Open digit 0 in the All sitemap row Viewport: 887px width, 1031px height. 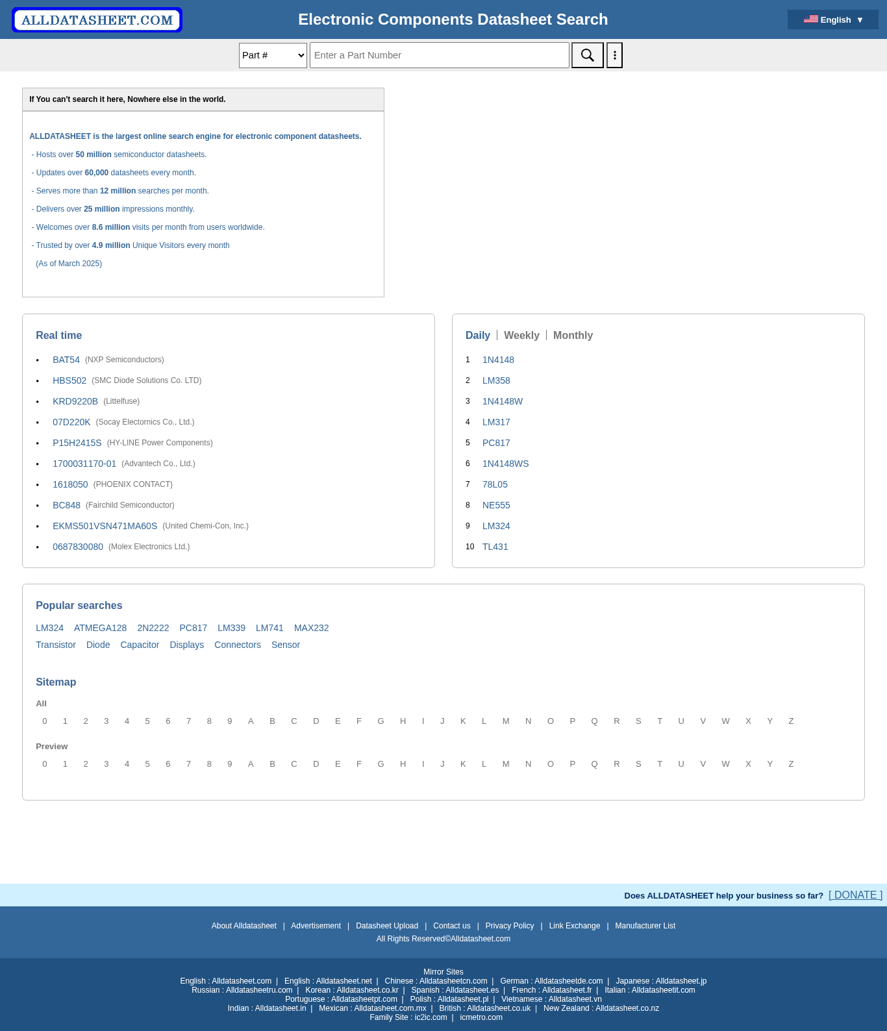tap(45, 721)
